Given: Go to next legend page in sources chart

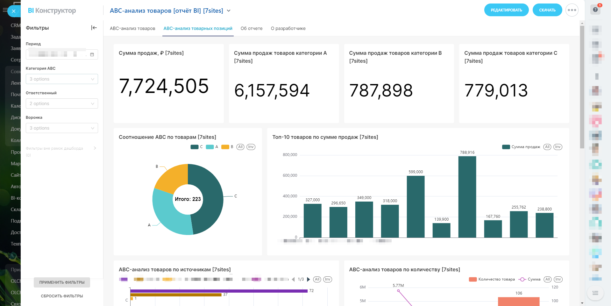Looking at the screenshot, I should pos(308,280).
